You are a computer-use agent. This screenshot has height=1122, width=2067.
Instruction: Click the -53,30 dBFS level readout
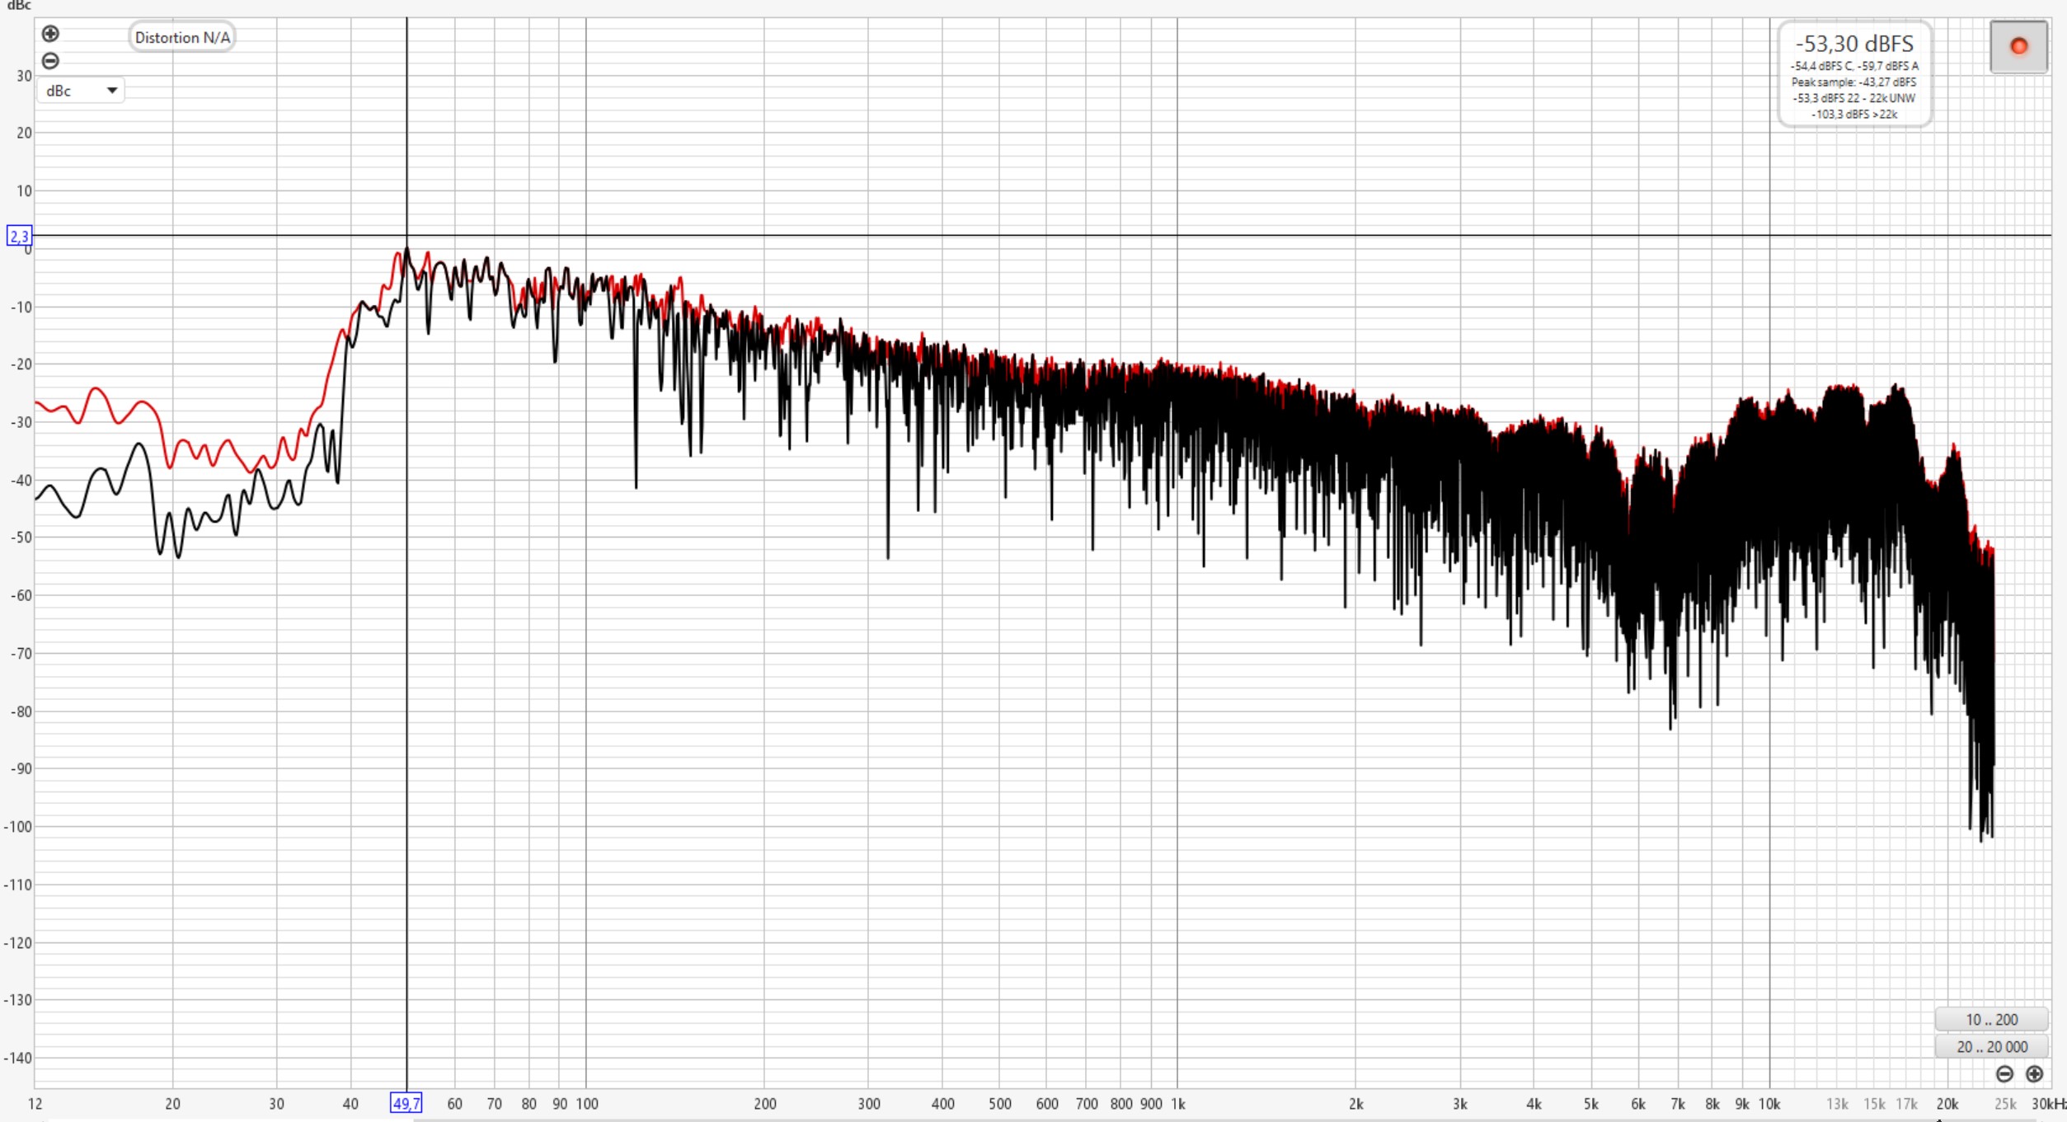(x=1854, y=44)
